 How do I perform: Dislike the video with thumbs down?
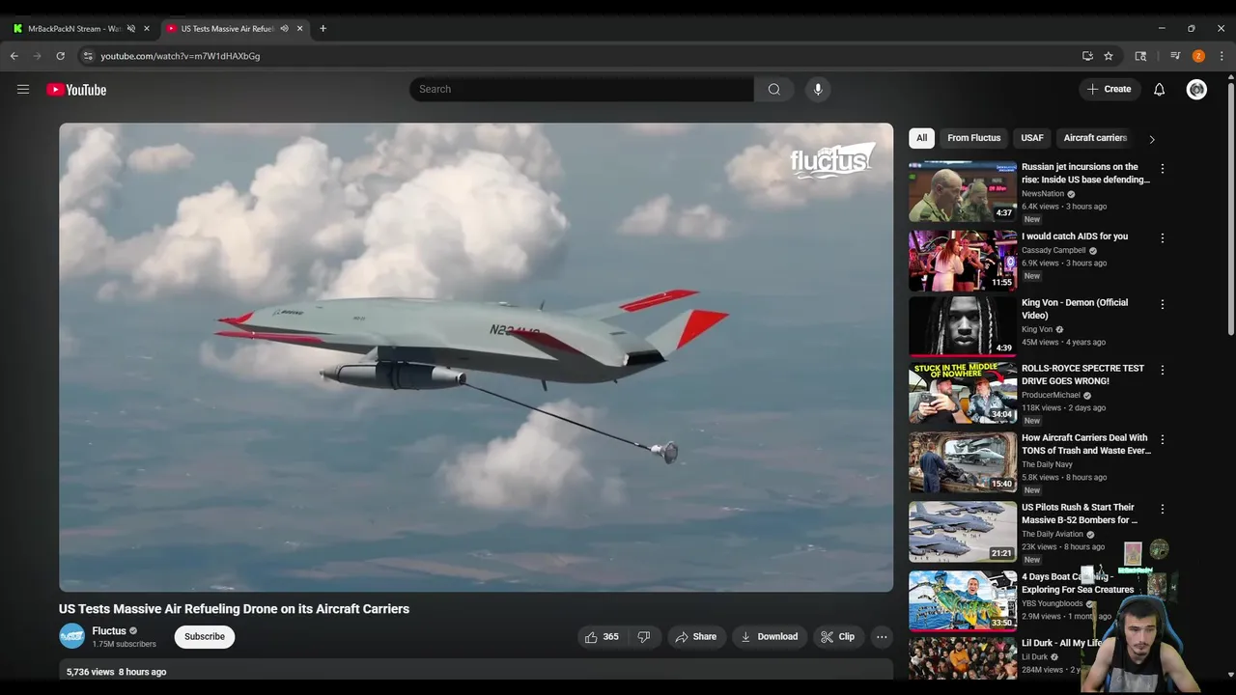(644, 637)
